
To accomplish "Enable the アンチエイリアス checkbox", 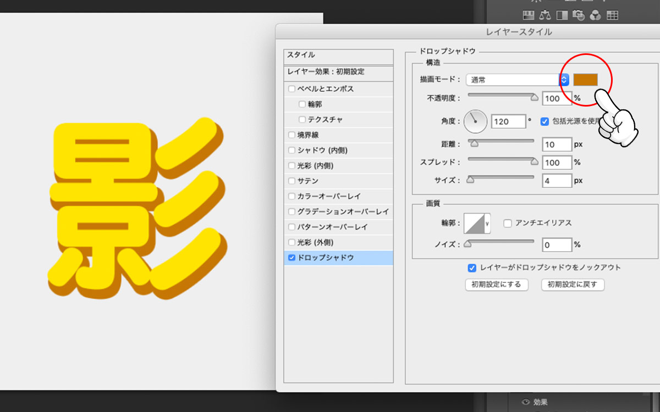I will [508, 223].
